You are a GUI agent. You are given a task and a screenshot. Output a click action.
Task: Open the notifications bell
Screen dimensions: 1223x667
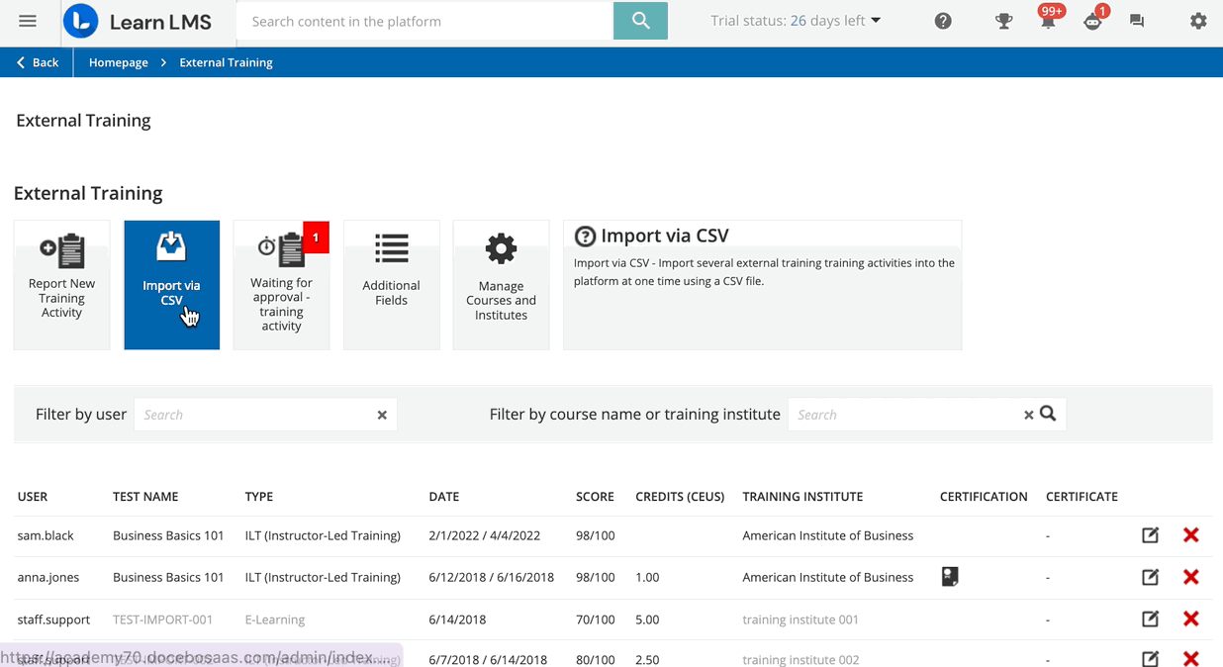(1047, 22)
